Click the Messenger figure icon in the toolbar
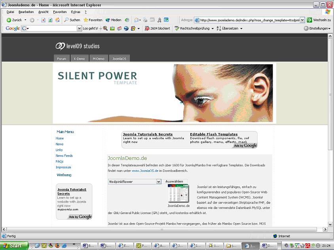Image resolution: width=334 pixels, height=250 pixels. (159, 20)
